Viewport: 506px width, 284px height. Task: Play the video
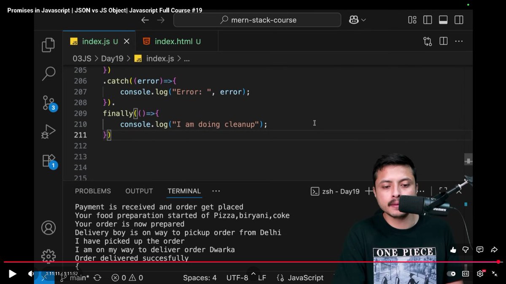13,274
